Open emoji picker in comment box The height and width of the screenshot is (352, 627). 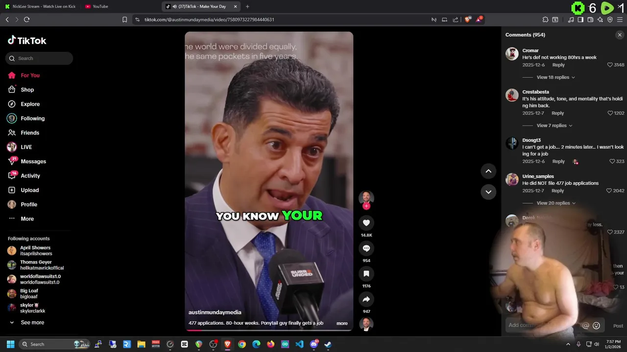coord(596,325)
